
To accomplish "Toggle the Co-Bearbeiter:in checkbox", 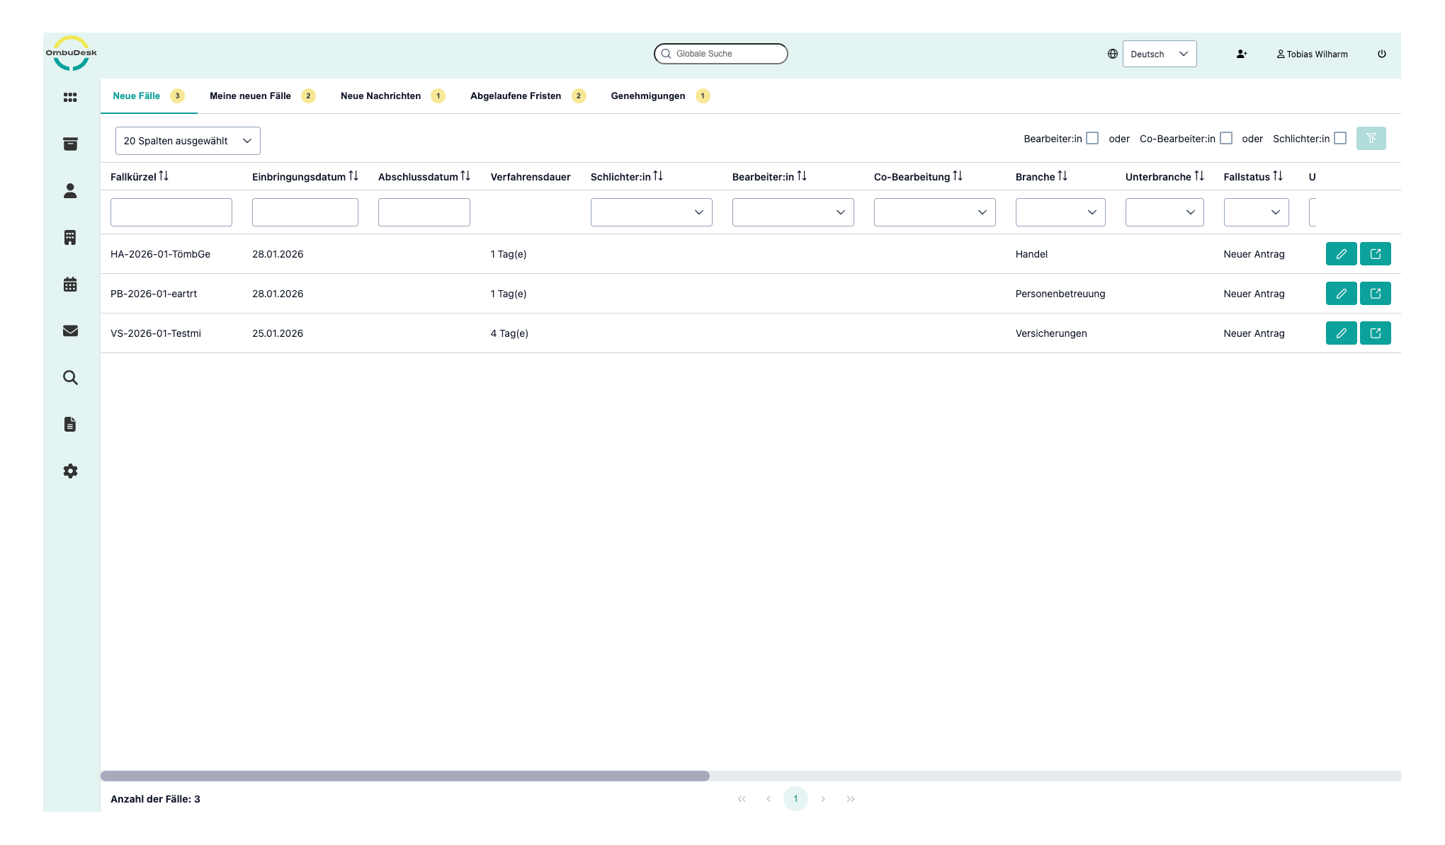I will (x=1226, y=139).
